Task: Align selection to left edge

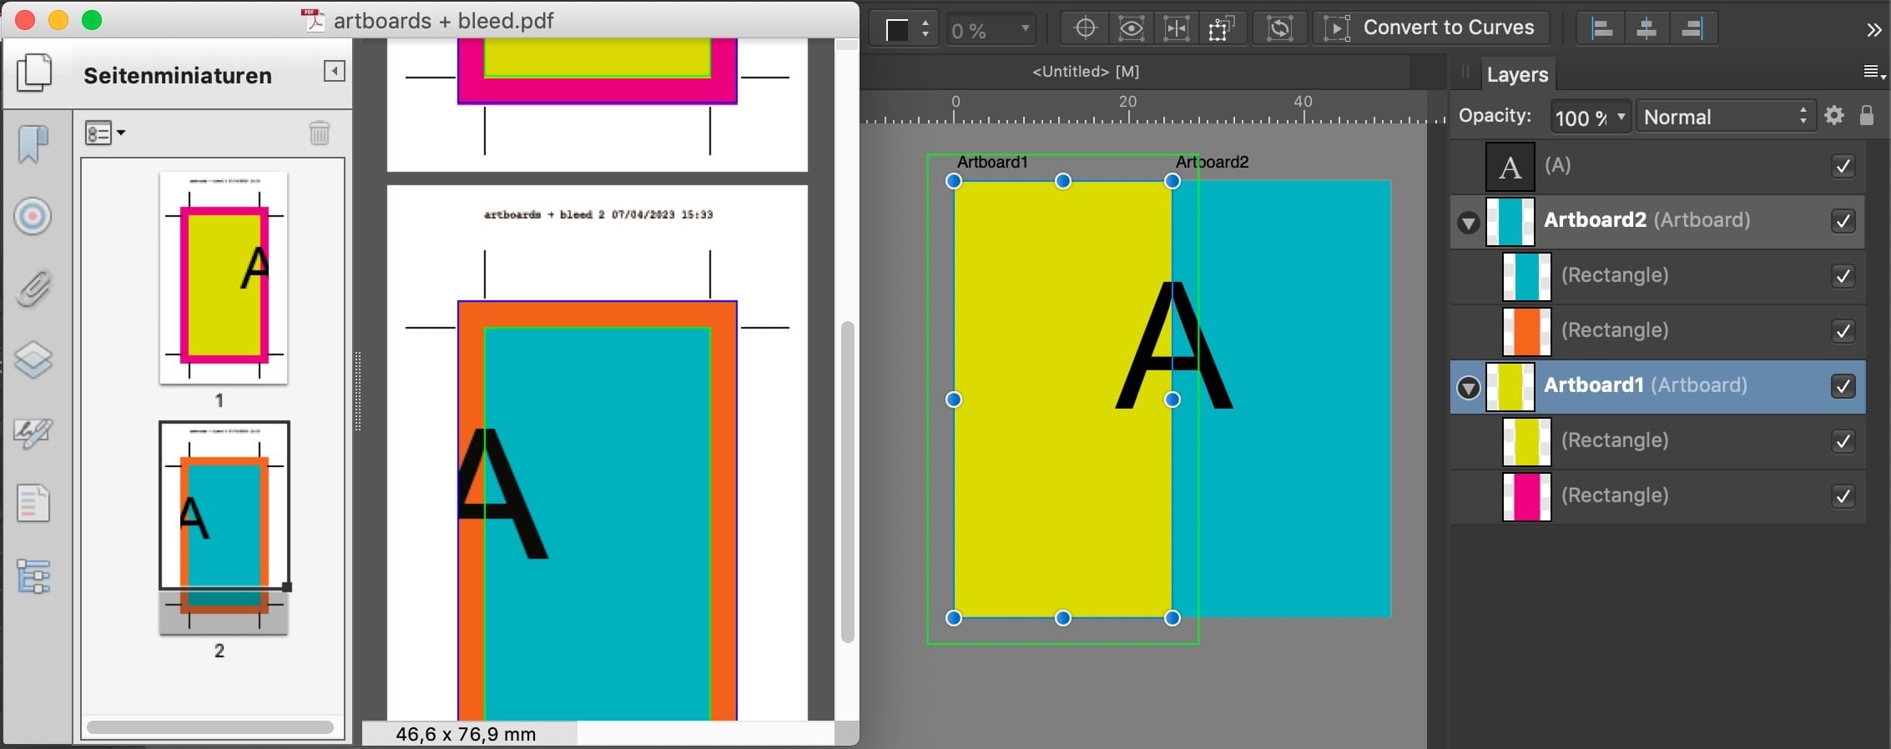Action: tap(1601, 28)
